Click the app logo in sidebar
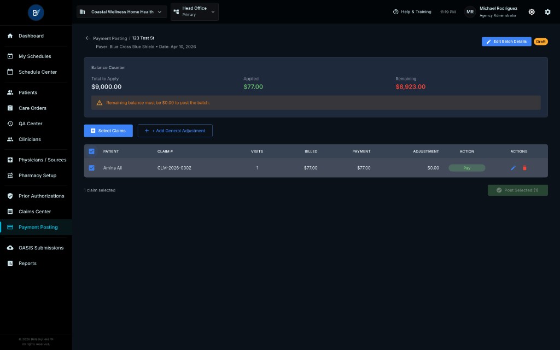560x350 pixels. click(x=36, y=13)
